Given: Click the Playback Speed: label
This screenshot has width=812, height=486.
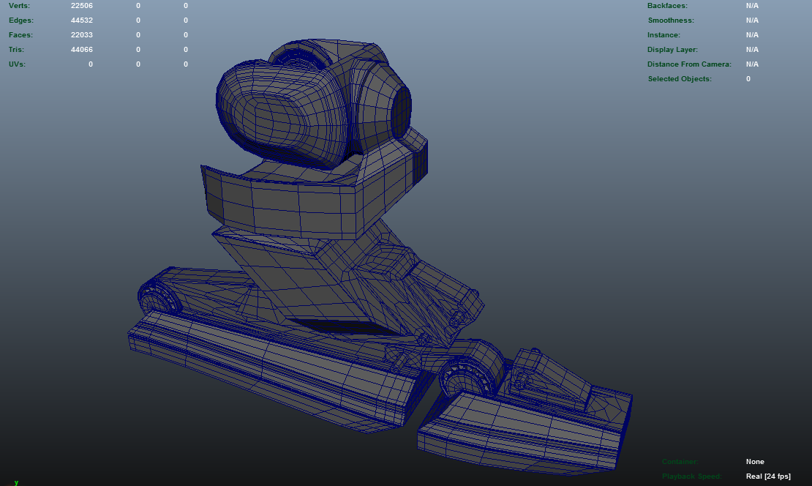Looking at the screenshot, I should point(692,476).
